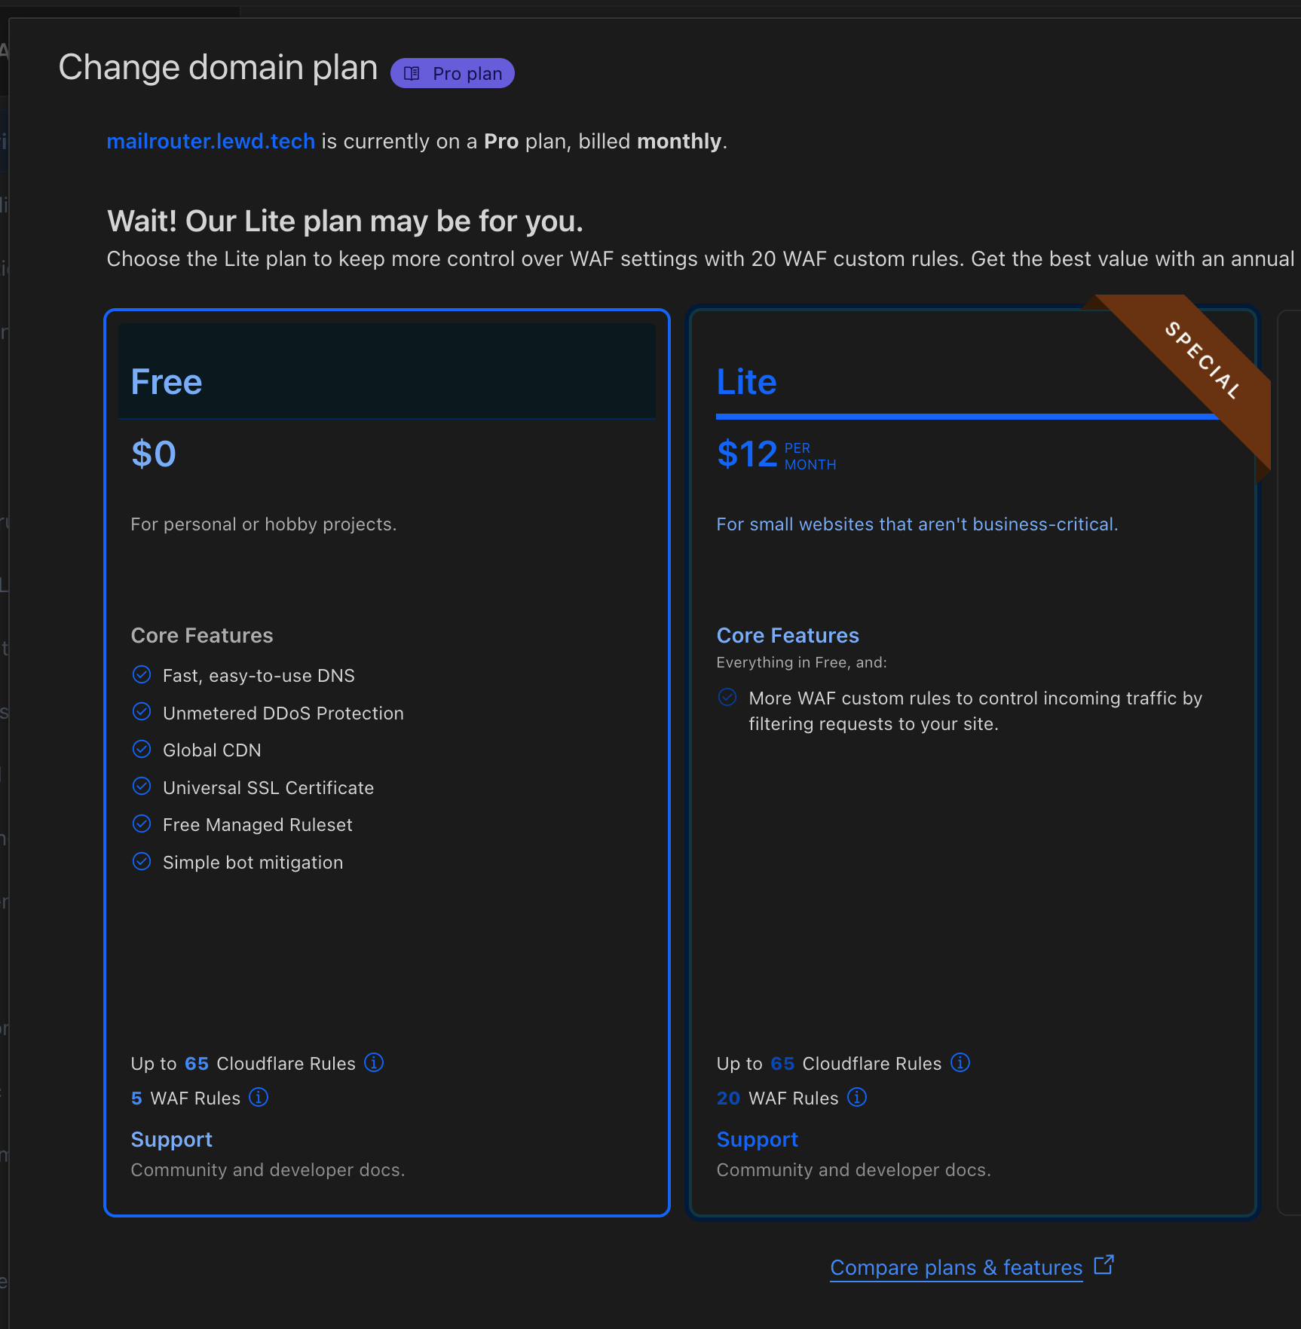Show info for Free plan Cloudflare Rules
1301x1329 pixels.
click(374, 1062)
